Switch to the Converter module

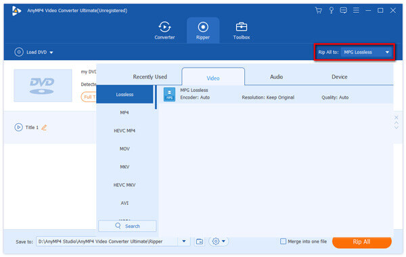[164, 30]
